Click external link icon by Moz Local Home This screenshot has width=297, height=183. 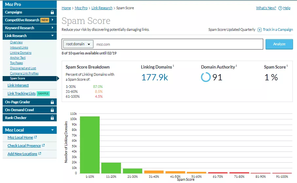pyautogui.click(x=35, y=137)
